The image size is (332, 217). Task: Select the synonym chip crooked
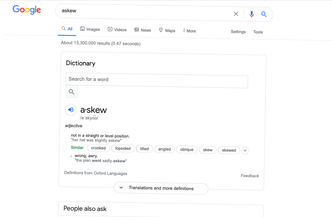[x=98, y=148]
